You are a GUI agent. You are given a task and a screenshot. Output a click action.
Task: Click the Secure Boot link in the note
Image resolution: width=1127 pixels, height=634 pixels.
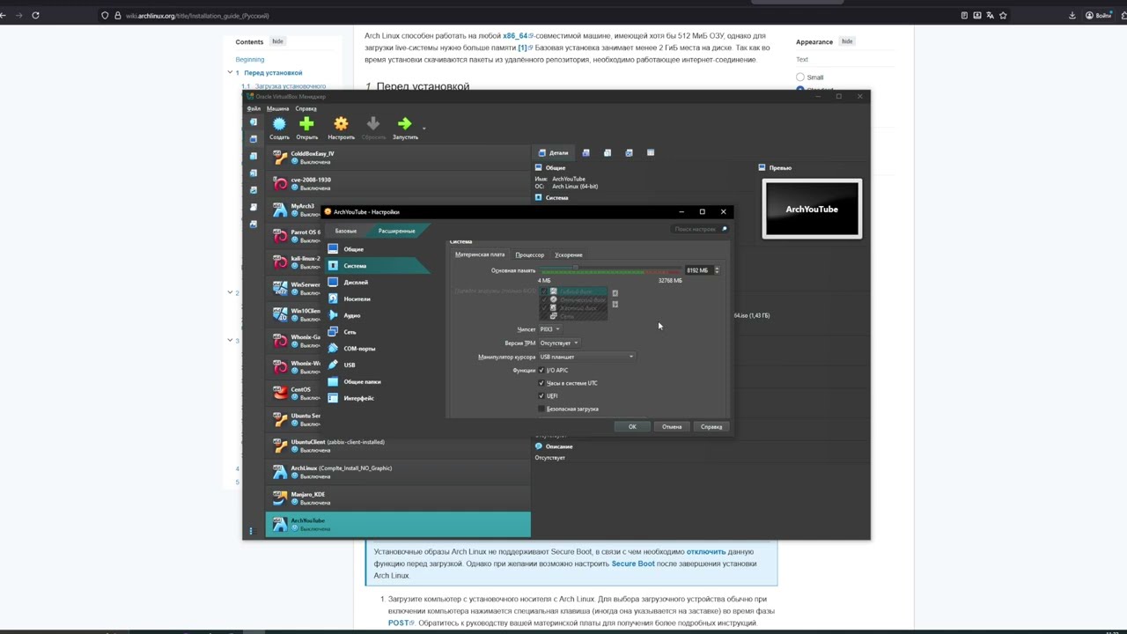tap(633, 564)
